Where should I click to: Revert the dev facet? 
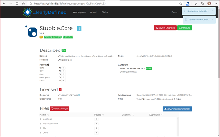point(60,71)
